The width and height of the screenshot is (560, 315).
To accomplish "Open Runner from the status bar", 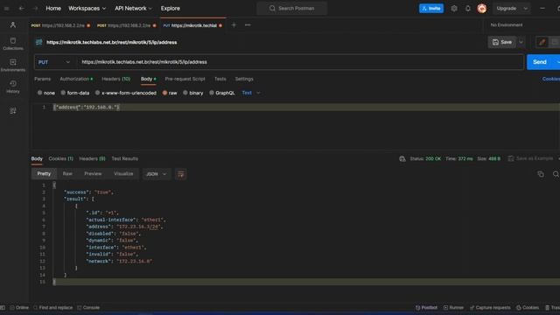I will [453, 307].
